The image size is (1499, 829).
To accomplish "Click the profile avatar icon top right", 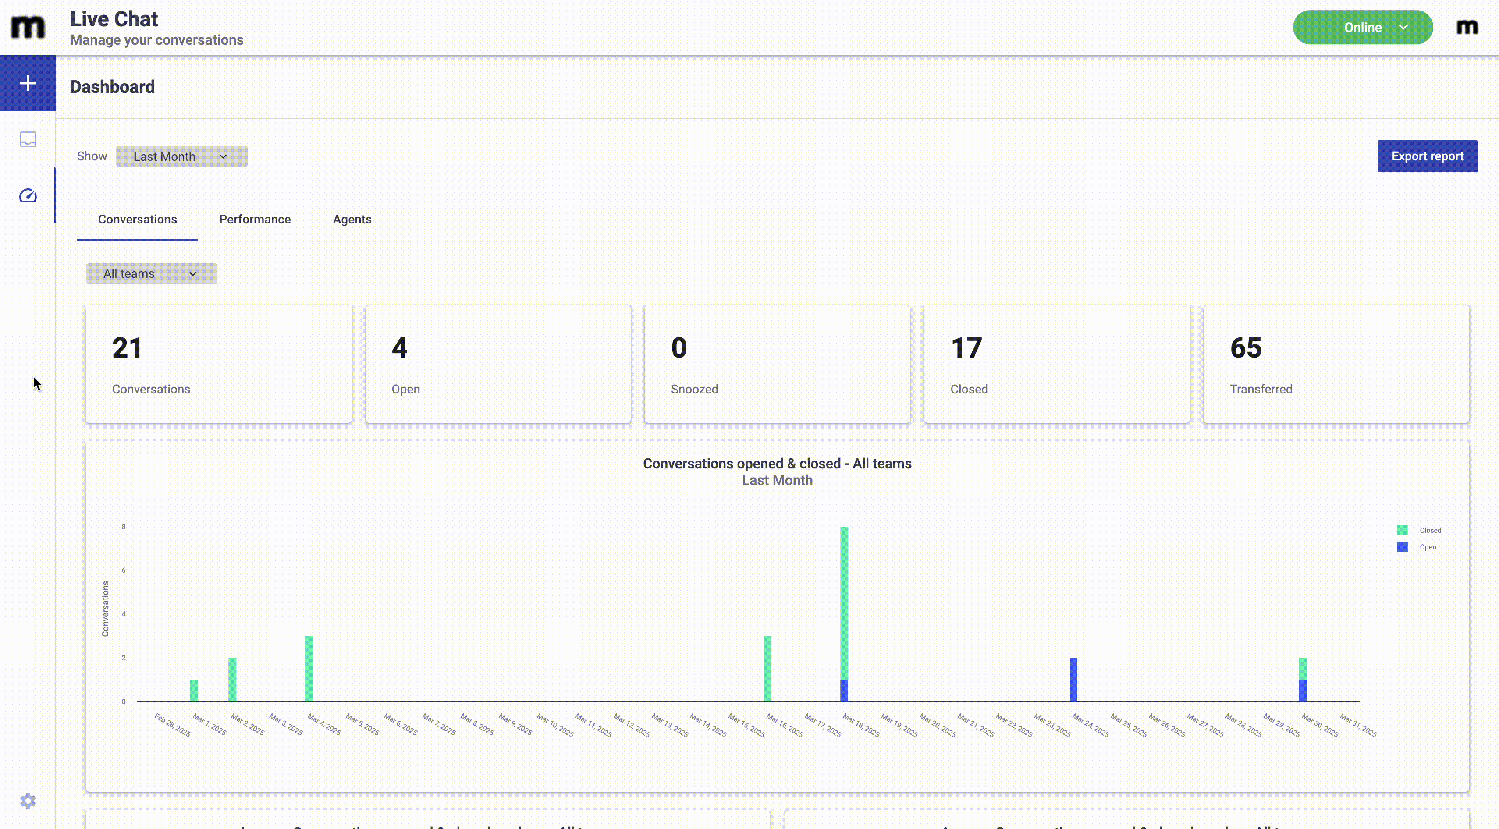I will 1467,27.
